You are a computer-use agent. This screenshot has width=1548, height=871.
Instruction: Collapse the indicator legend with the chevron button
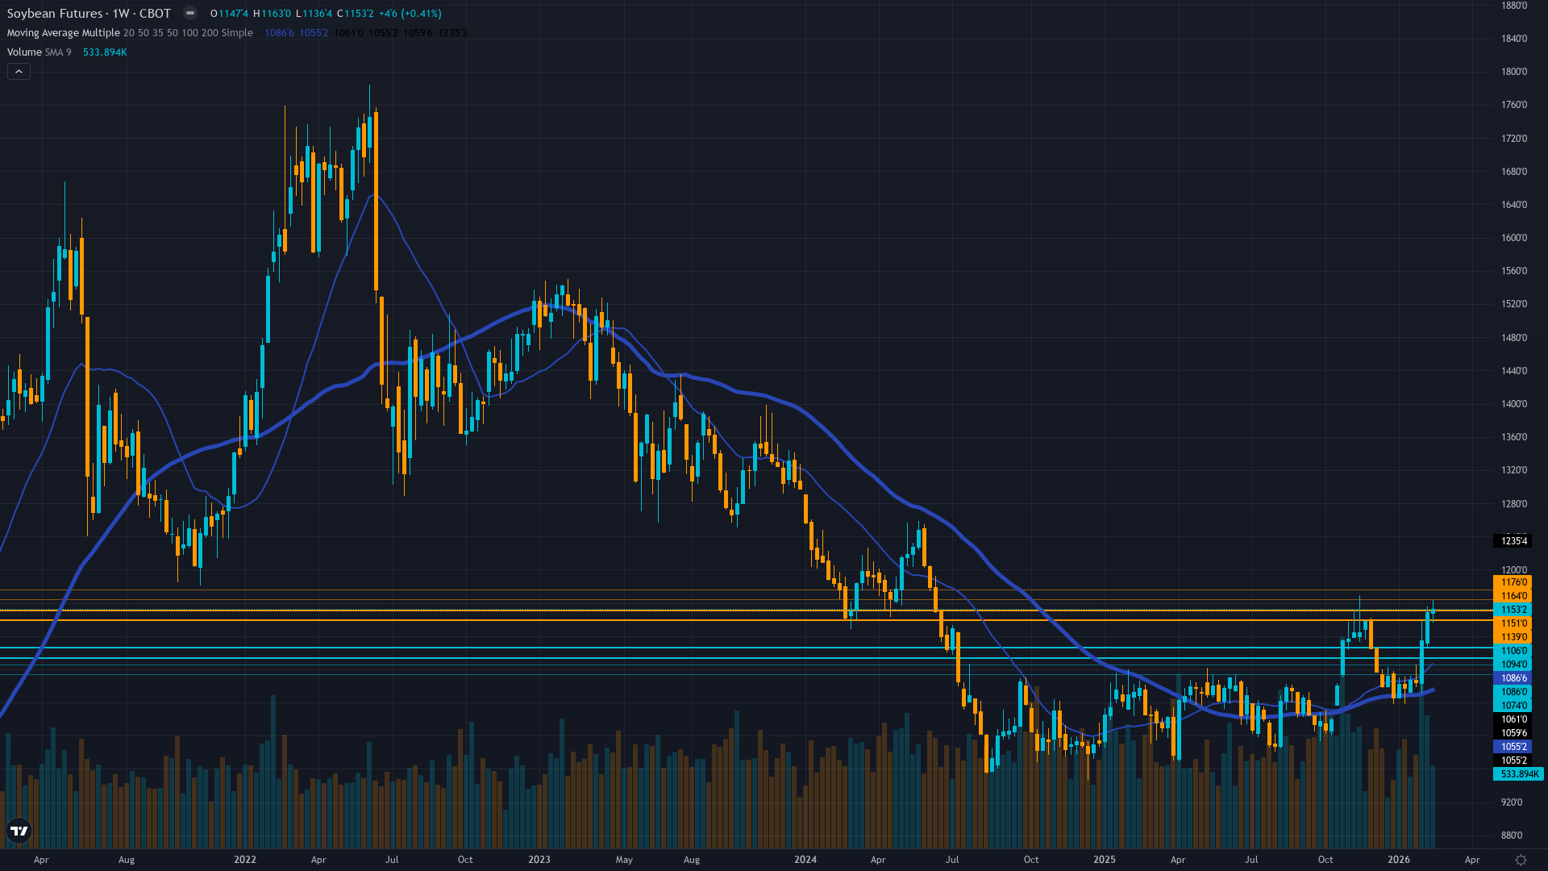tap(19, 72)
